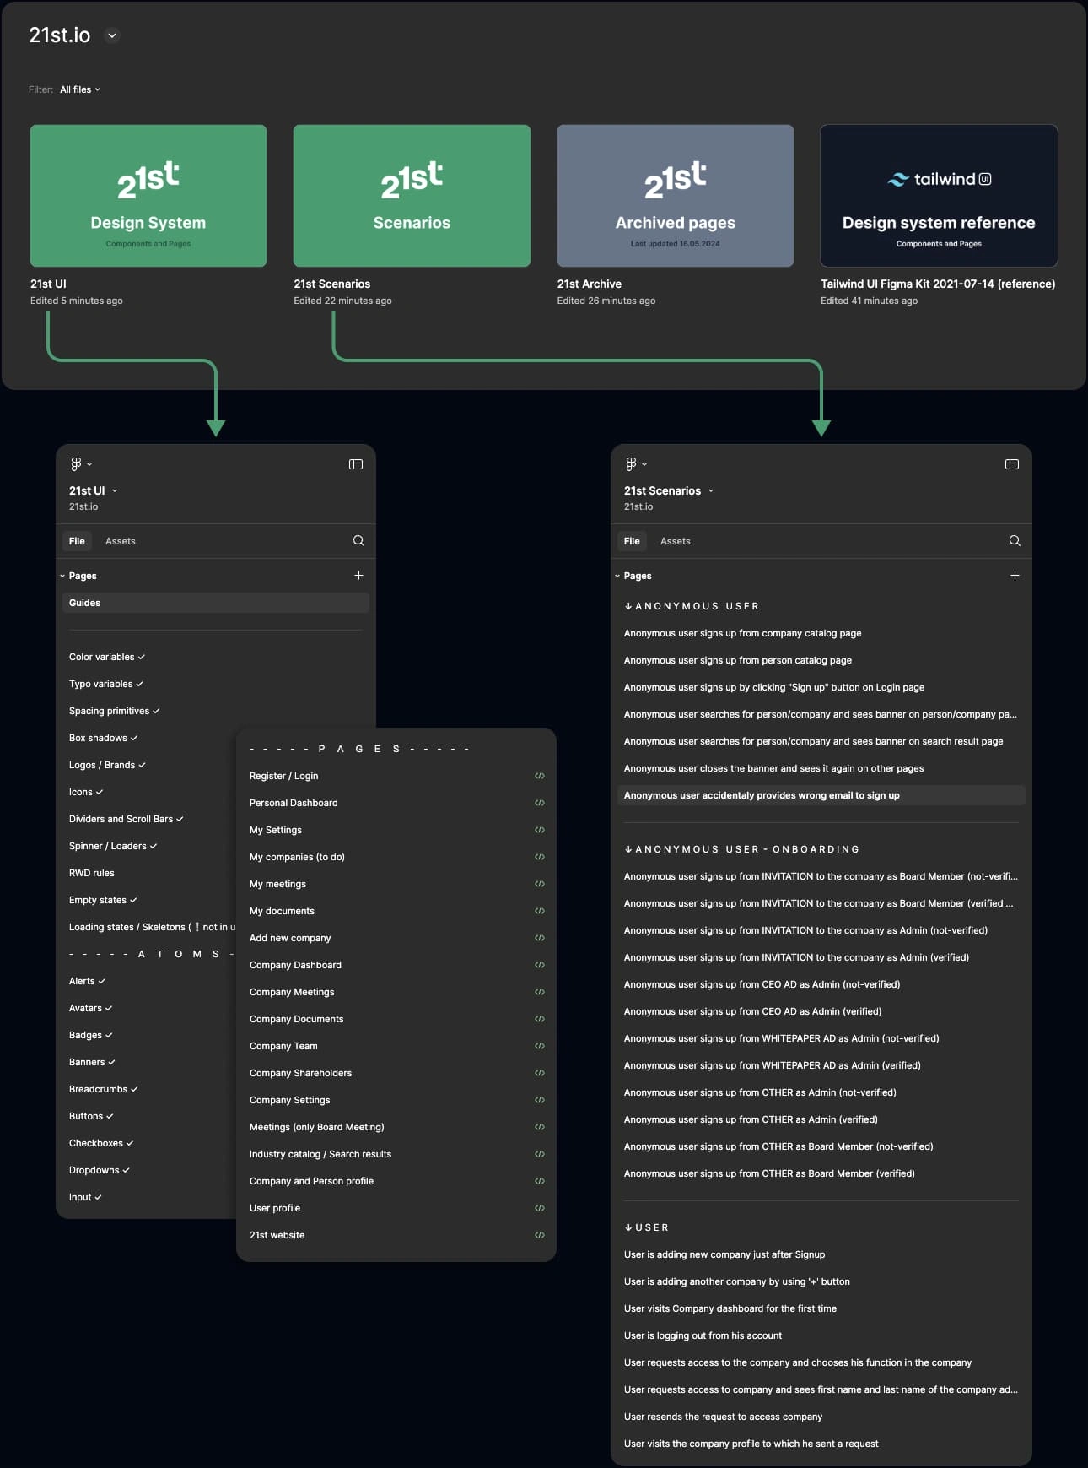This screenshot has width=1088, height=1468.
Task: Click code icon next to Company Documents
Action: (x=540, y=1019)
